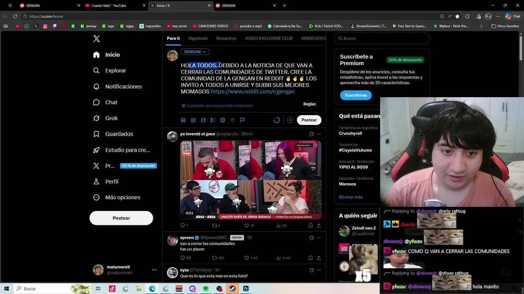The height and width of the screenshot is (294, 524).
Task: Open the Reglas community rules link
Action: (x=309, y=104)
